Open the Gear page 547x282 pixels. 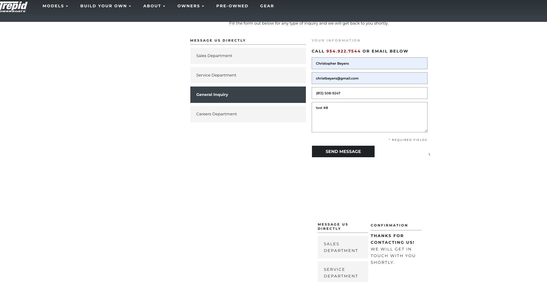(x=267, y=6)
